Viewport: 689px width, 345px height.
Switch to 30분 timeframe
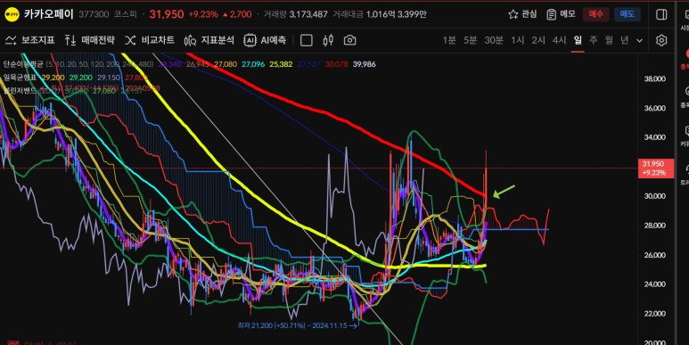[494, 40]
